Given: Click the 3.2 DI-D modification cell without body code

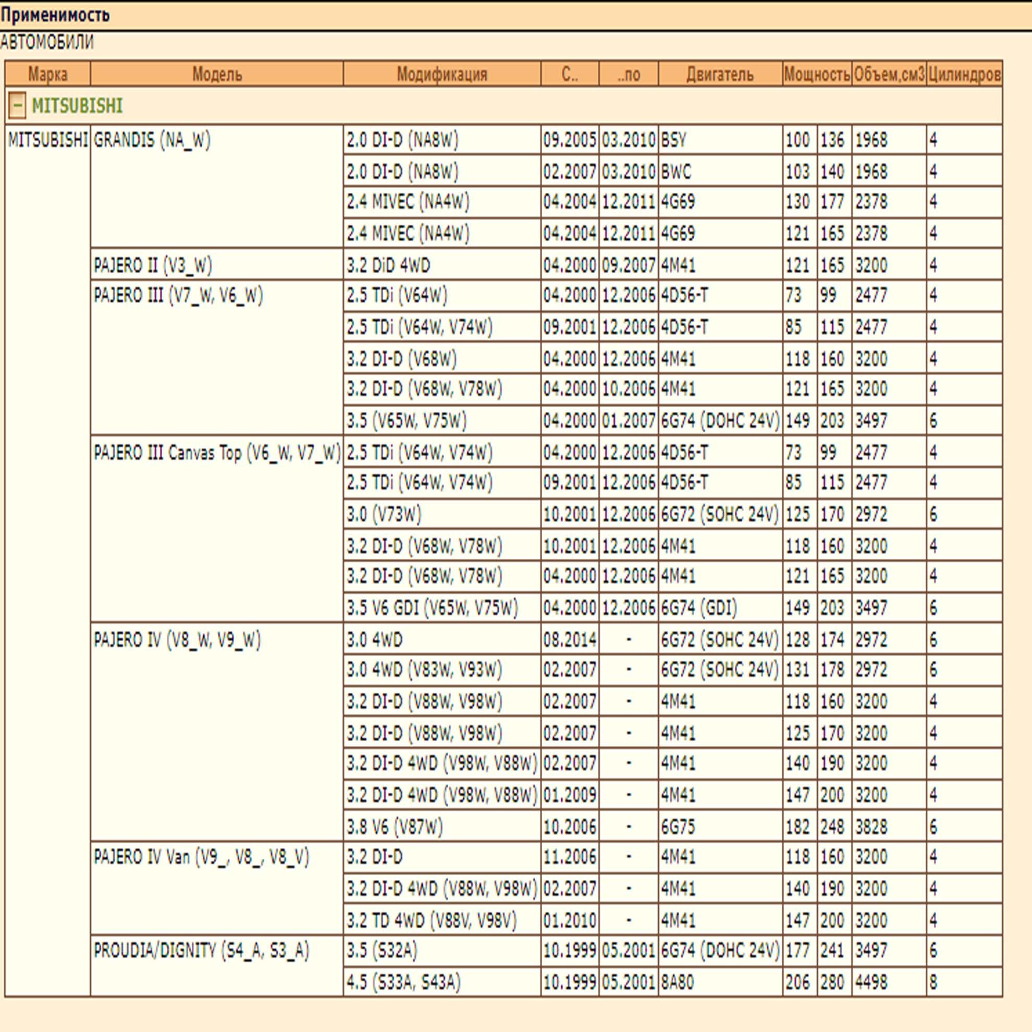Looking at the screenshot, I should point(442,857).
